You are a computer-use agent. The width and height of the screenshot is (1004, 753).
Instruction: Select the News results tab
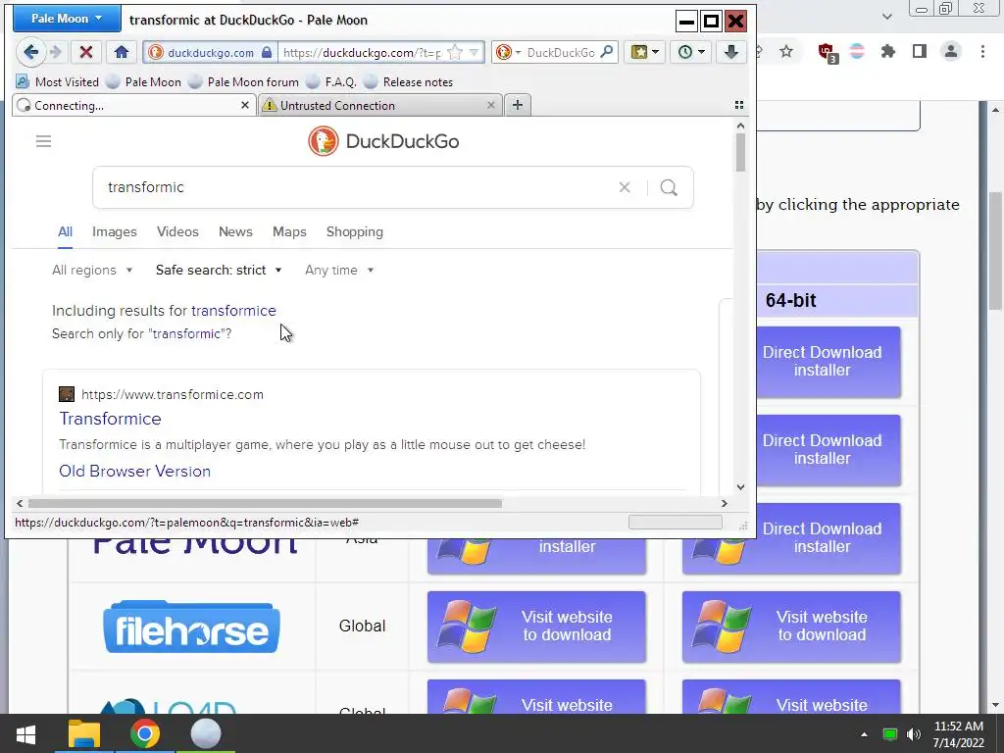click(x=235, y=231)
